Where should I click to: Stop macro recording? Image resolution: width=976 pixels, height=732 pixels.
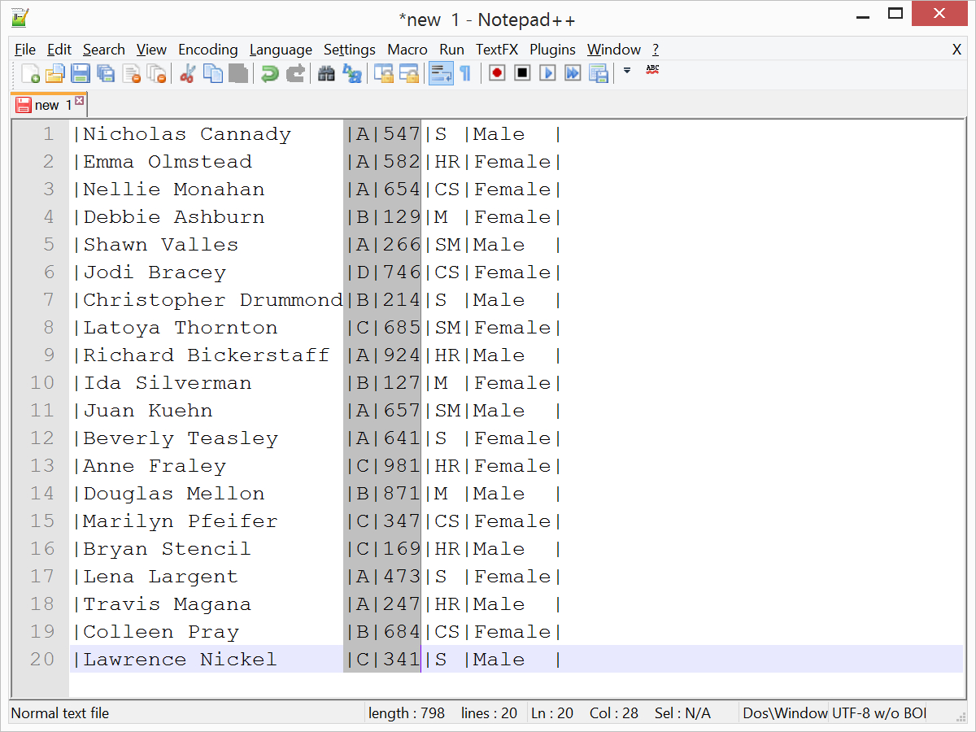(x=521, y=73)
